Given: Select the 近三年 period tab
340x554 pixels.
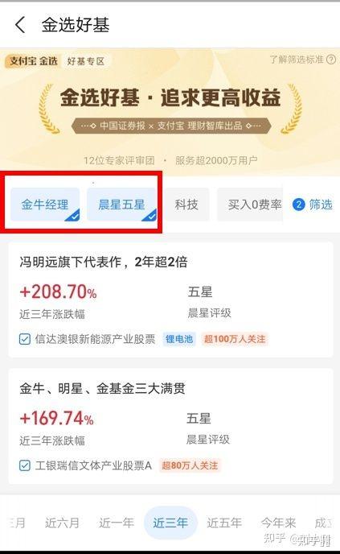Looking at the screenshot, I should tap(170, 523).
